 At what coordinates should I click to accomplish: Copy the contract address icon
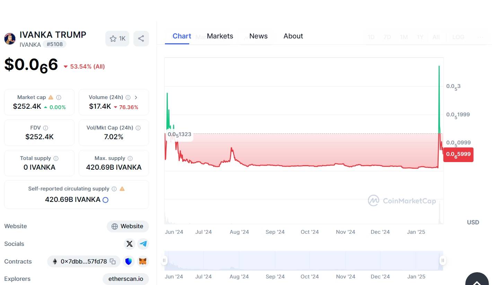(x=113, y=261)
